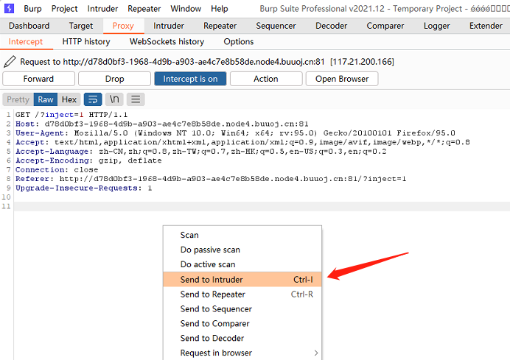Click the Referer header line

click(211, 179)
